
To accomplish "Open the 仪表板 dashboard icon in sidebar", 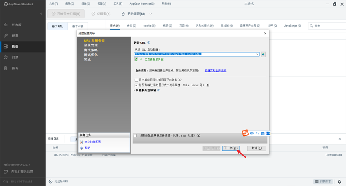I will pos(6,25).
